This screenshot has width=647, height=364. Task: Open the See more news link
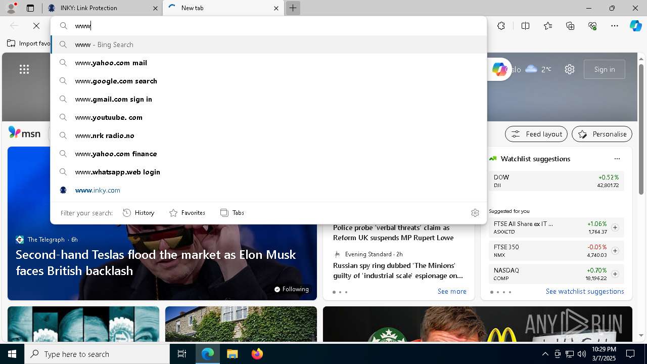pyautogui.click(x=452, y=291)
